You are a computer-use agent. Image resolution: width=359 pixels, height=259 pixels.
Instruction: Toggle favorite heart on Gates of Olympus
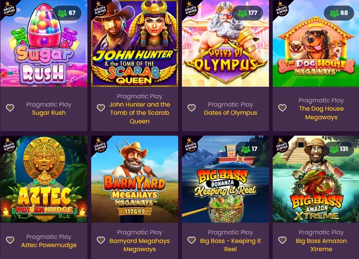(x=192, y=108)
